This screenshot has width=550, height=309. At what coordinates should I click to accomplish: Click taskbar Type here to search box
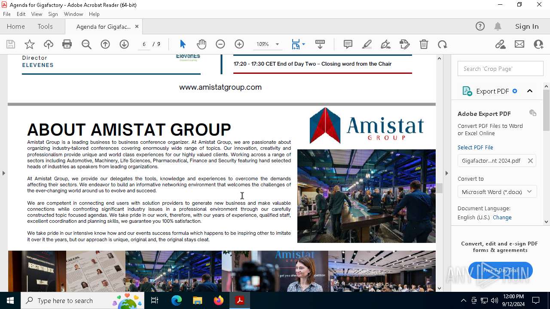[82, 300]
